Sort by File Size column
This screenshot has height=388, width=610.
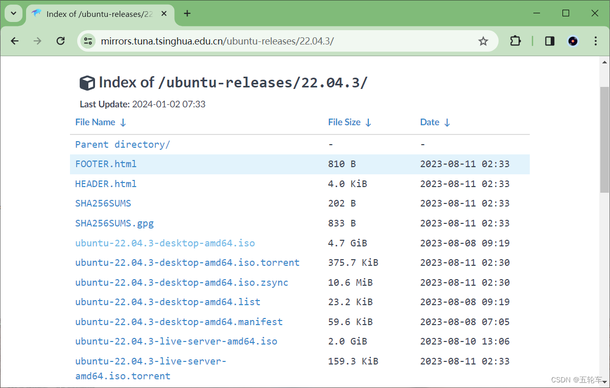tap(344, 122)
